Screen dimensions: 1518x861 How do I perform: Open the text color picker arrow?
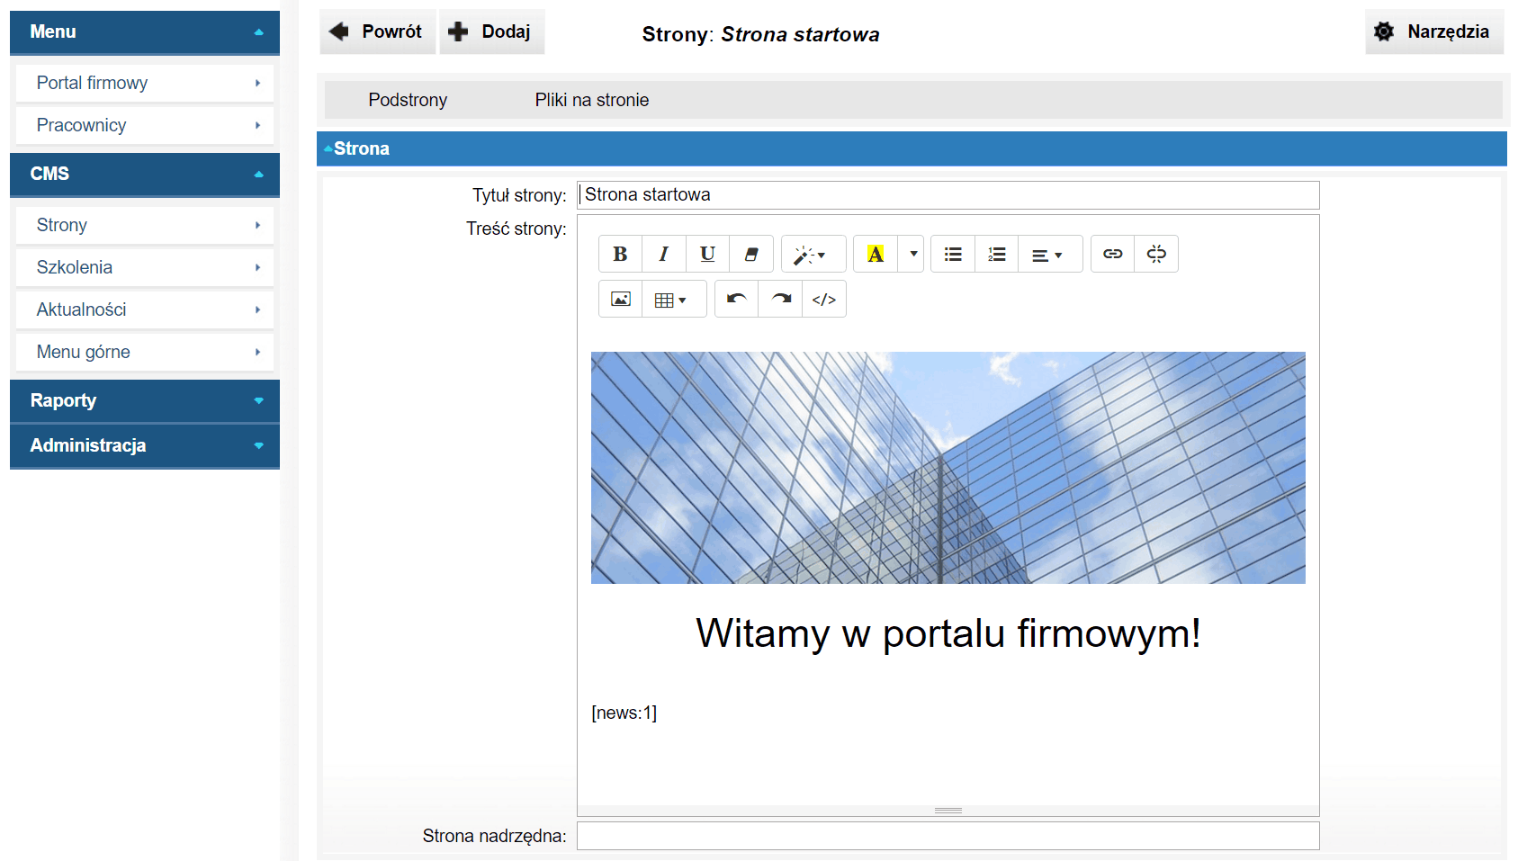pyautogui.click(x=913, y=255)
